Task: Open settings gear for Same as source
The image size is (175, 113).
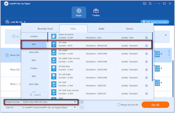Action: 146,38
